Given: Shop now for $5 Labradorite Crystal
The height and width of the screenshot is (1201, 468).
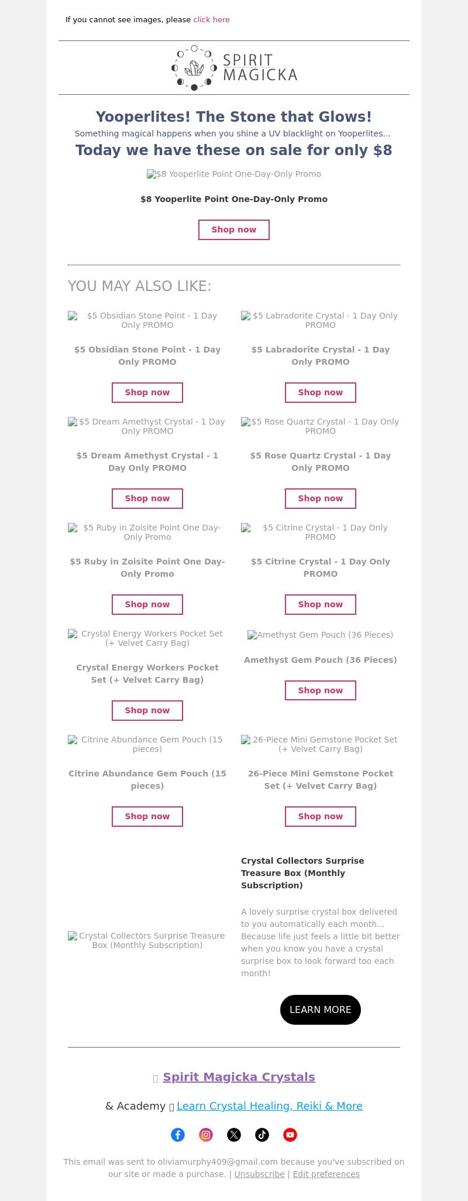Looking at the screenshot, I should pos(321,392).
